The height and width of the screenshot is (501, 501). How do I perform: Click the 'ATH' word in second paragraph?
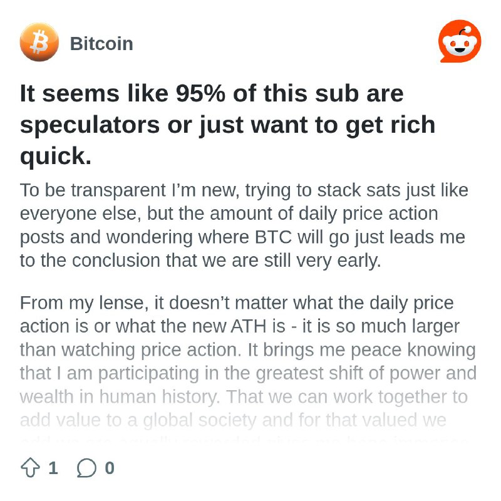248,326
